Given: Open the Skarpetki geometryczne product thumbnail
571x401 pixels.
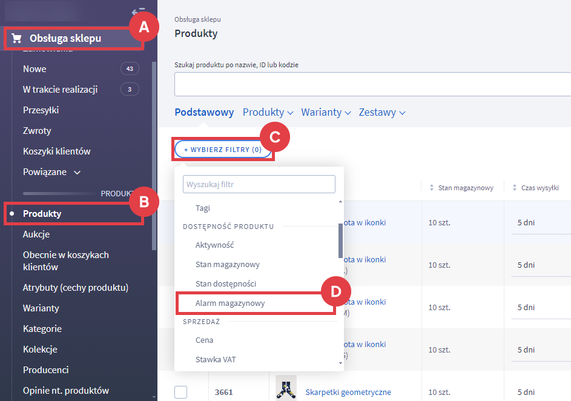Looking at the screenshot, I should [x=286, y=388].
